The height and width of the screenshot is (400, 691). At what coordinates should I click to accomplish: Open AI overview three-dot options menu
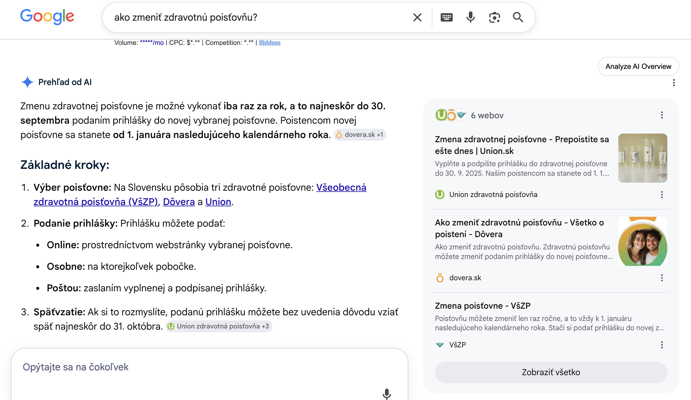(x=674, y=83)
